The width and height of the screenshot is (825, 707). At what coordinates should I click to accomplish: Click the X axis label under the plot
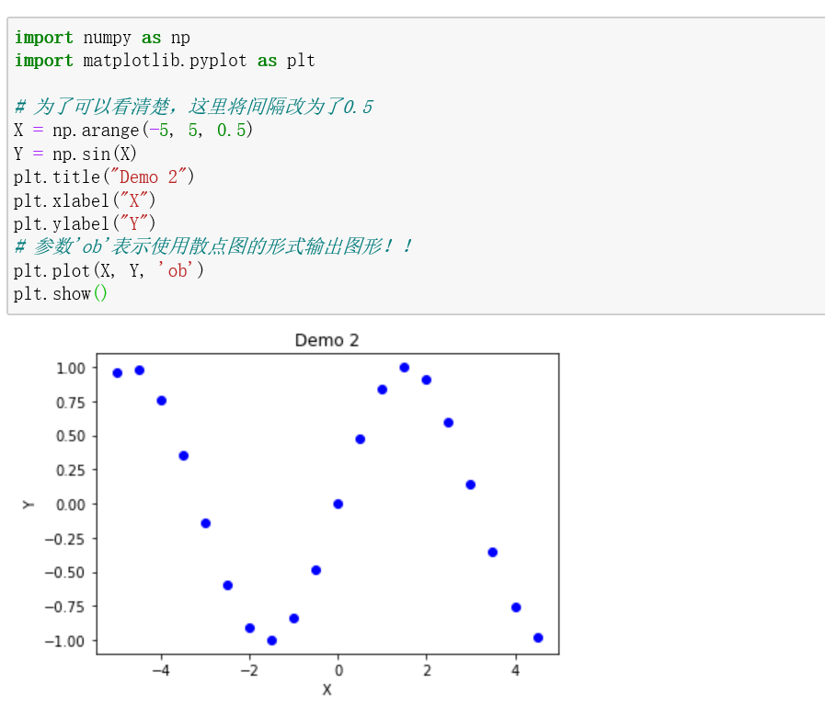coord(327,690)
